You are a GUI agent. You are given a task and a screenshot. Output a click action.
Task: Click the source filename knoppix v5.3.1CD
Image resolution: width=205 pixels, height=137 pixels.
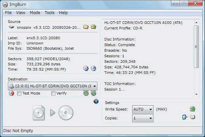pyautogui.click(x=49, y=27)
